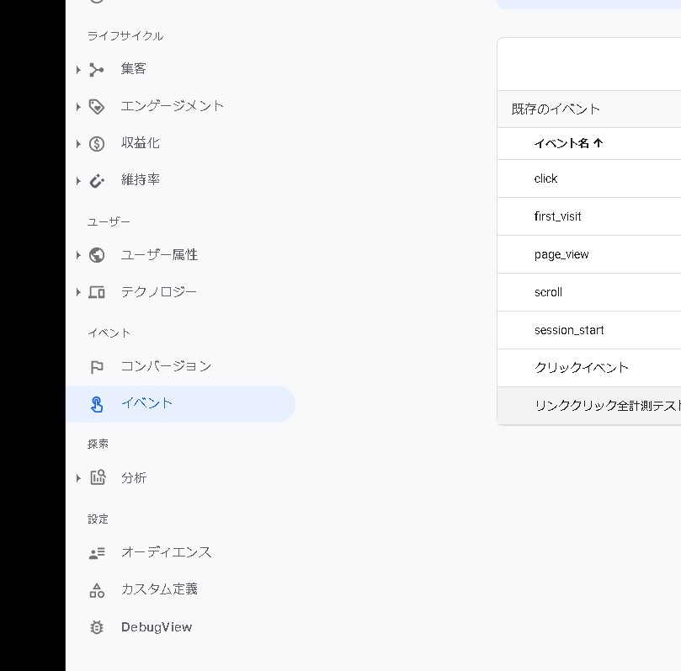Image resolution: width=681 pixels, height=671 pixels.
Task: Click the 維持率 magnet icon
Action: [x=97, y=181]
